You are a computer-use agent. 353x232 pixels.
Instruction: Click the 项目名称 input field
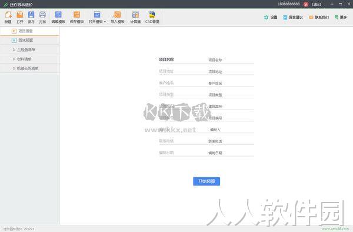pyautogui.click(x=231, y=60)
